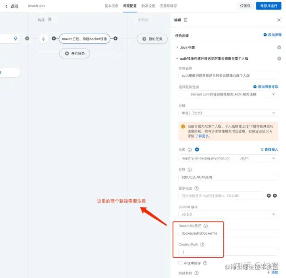Click the edit icon beside 构建 stage
286x278 pixels.
point(49,19)
